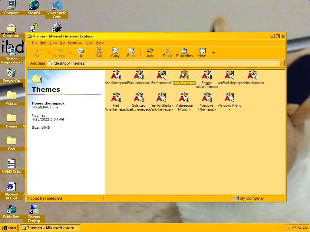This screenshot has height=232, width=310.
Task: Copy the selected file via toolbar
Action: [115, 53]
